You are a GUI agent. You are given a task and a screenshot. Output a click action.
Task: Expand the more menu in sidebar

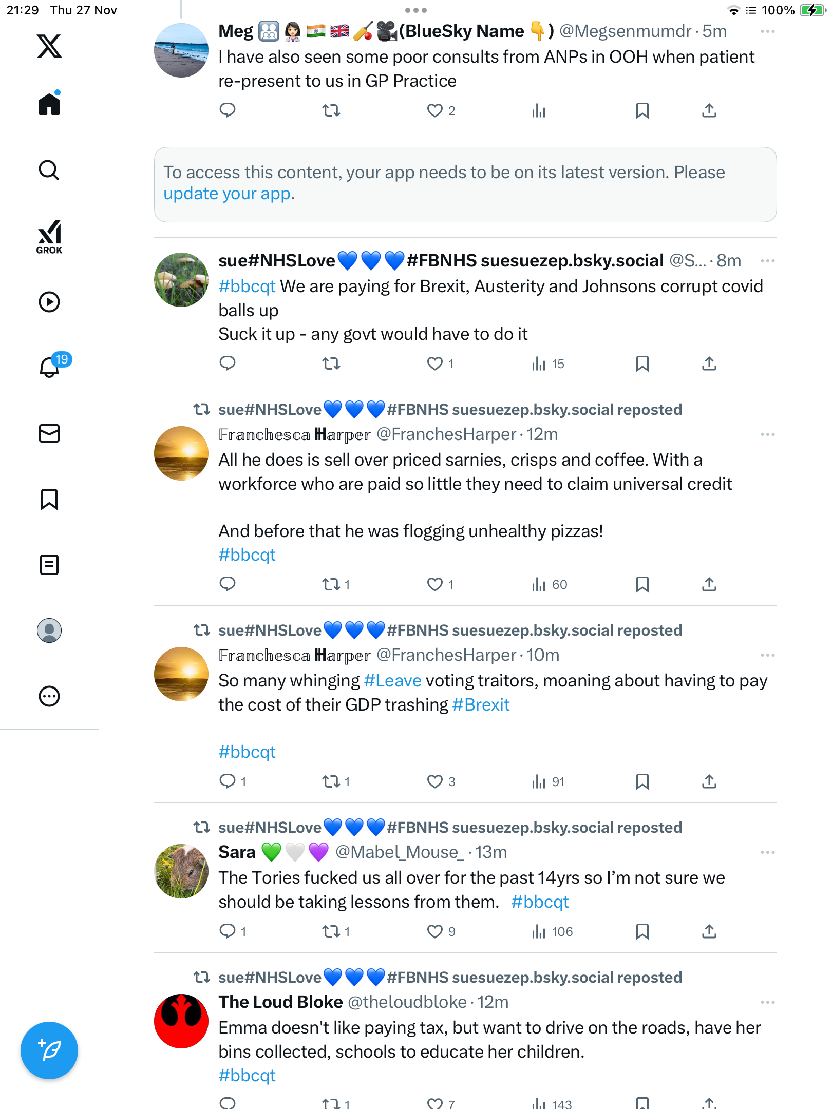49,696
